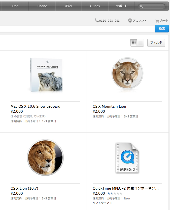Image resolution: width=170 pixels, height=210 pixels.
Task: Click the phone icon beside 0120-993-993
Action: (x=96, y=20)
